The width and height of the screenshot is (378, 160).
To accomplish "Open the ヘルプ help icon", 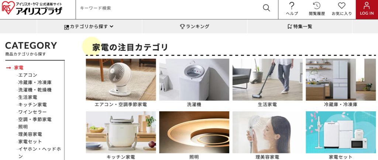I will point(292,6).
